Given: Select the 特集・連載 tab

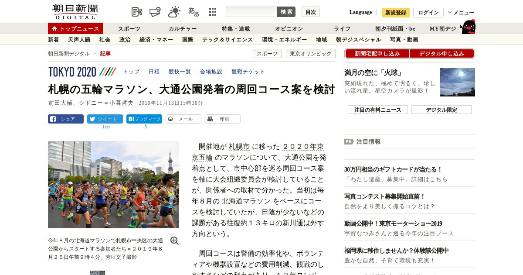Looking at the screenshot, I should (x=236, y=29).
